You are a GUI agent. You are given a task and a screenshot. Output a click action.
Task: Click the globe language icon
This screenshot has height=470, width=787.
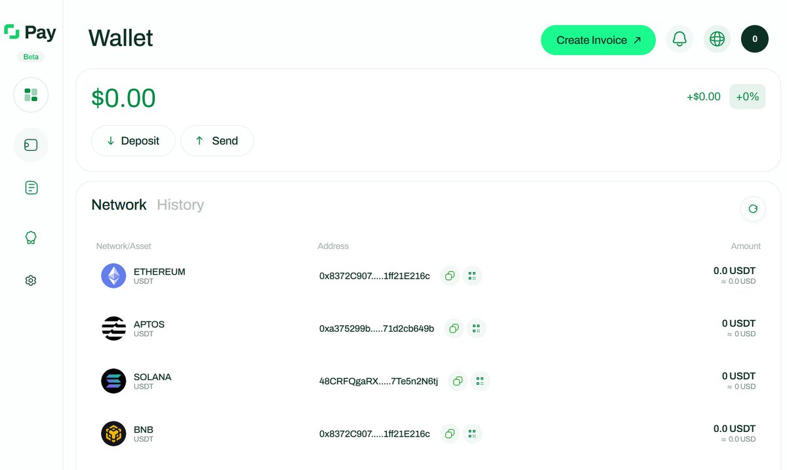(717, 39)
